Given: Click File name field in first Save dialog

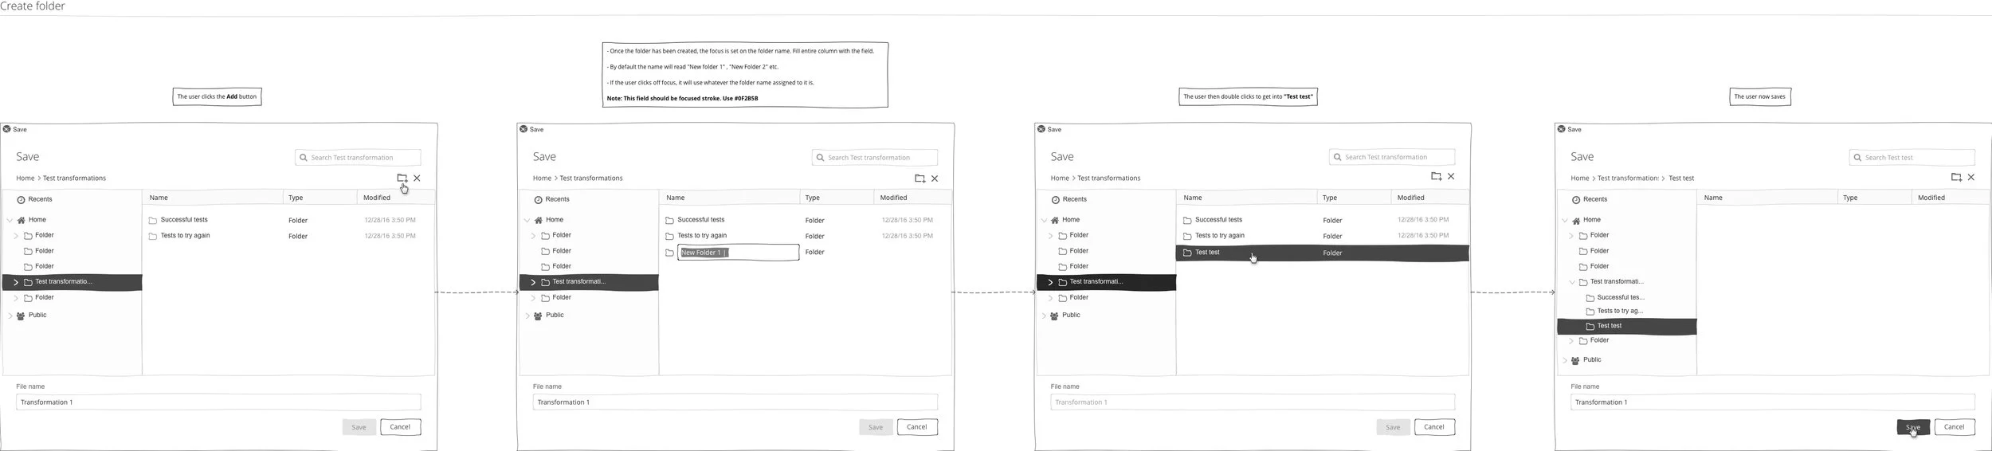Looking at the screenshot, I should coord(218,402).
